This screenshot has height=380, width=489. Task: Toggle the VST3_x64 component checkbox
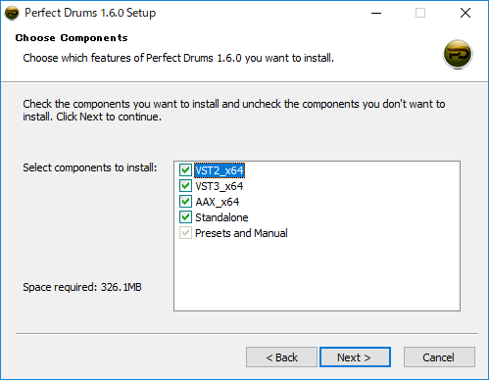[185, 186]
